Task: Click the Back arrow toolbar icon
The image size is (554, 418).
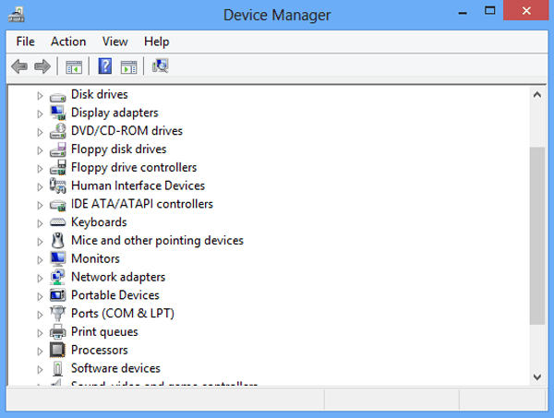Action: [18, 66]
